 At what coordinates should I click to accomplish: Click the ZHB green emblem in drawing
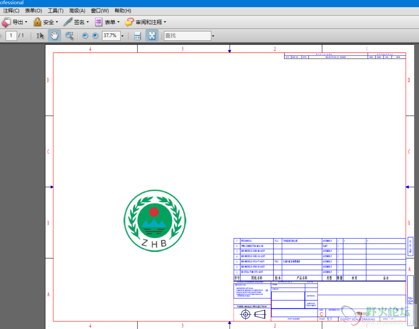coord(155,221)
